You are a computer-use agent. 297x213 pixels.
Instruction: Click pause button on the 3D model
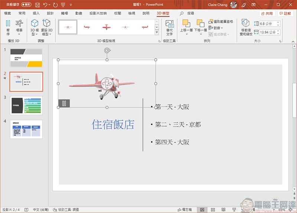coord(64,104)
